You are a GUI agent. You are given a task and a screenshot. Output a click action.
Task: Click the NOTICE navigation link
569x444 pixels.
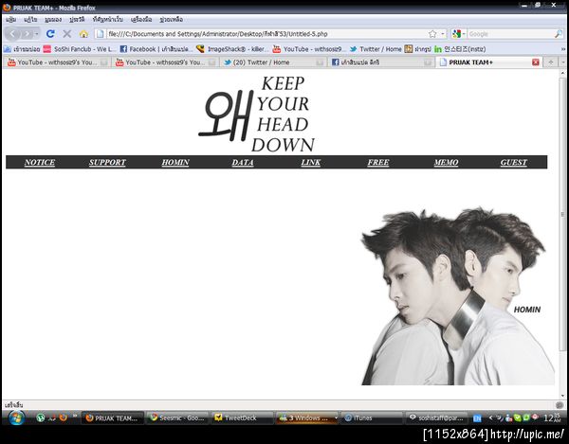pyautogui.click(x=40, y=162)
